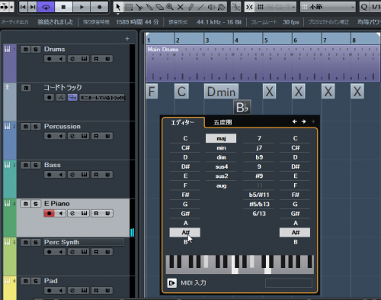Select the F chord event
This screenshot has height=300, width=381.
[x=152, y=92]
